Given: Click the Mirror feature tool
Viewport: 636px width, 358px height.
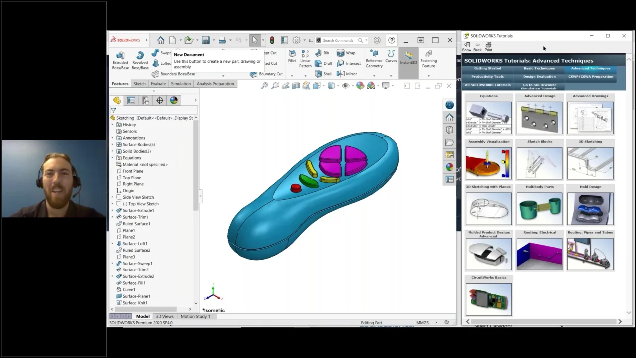Looking at the screenshot, I should [347, 74].
